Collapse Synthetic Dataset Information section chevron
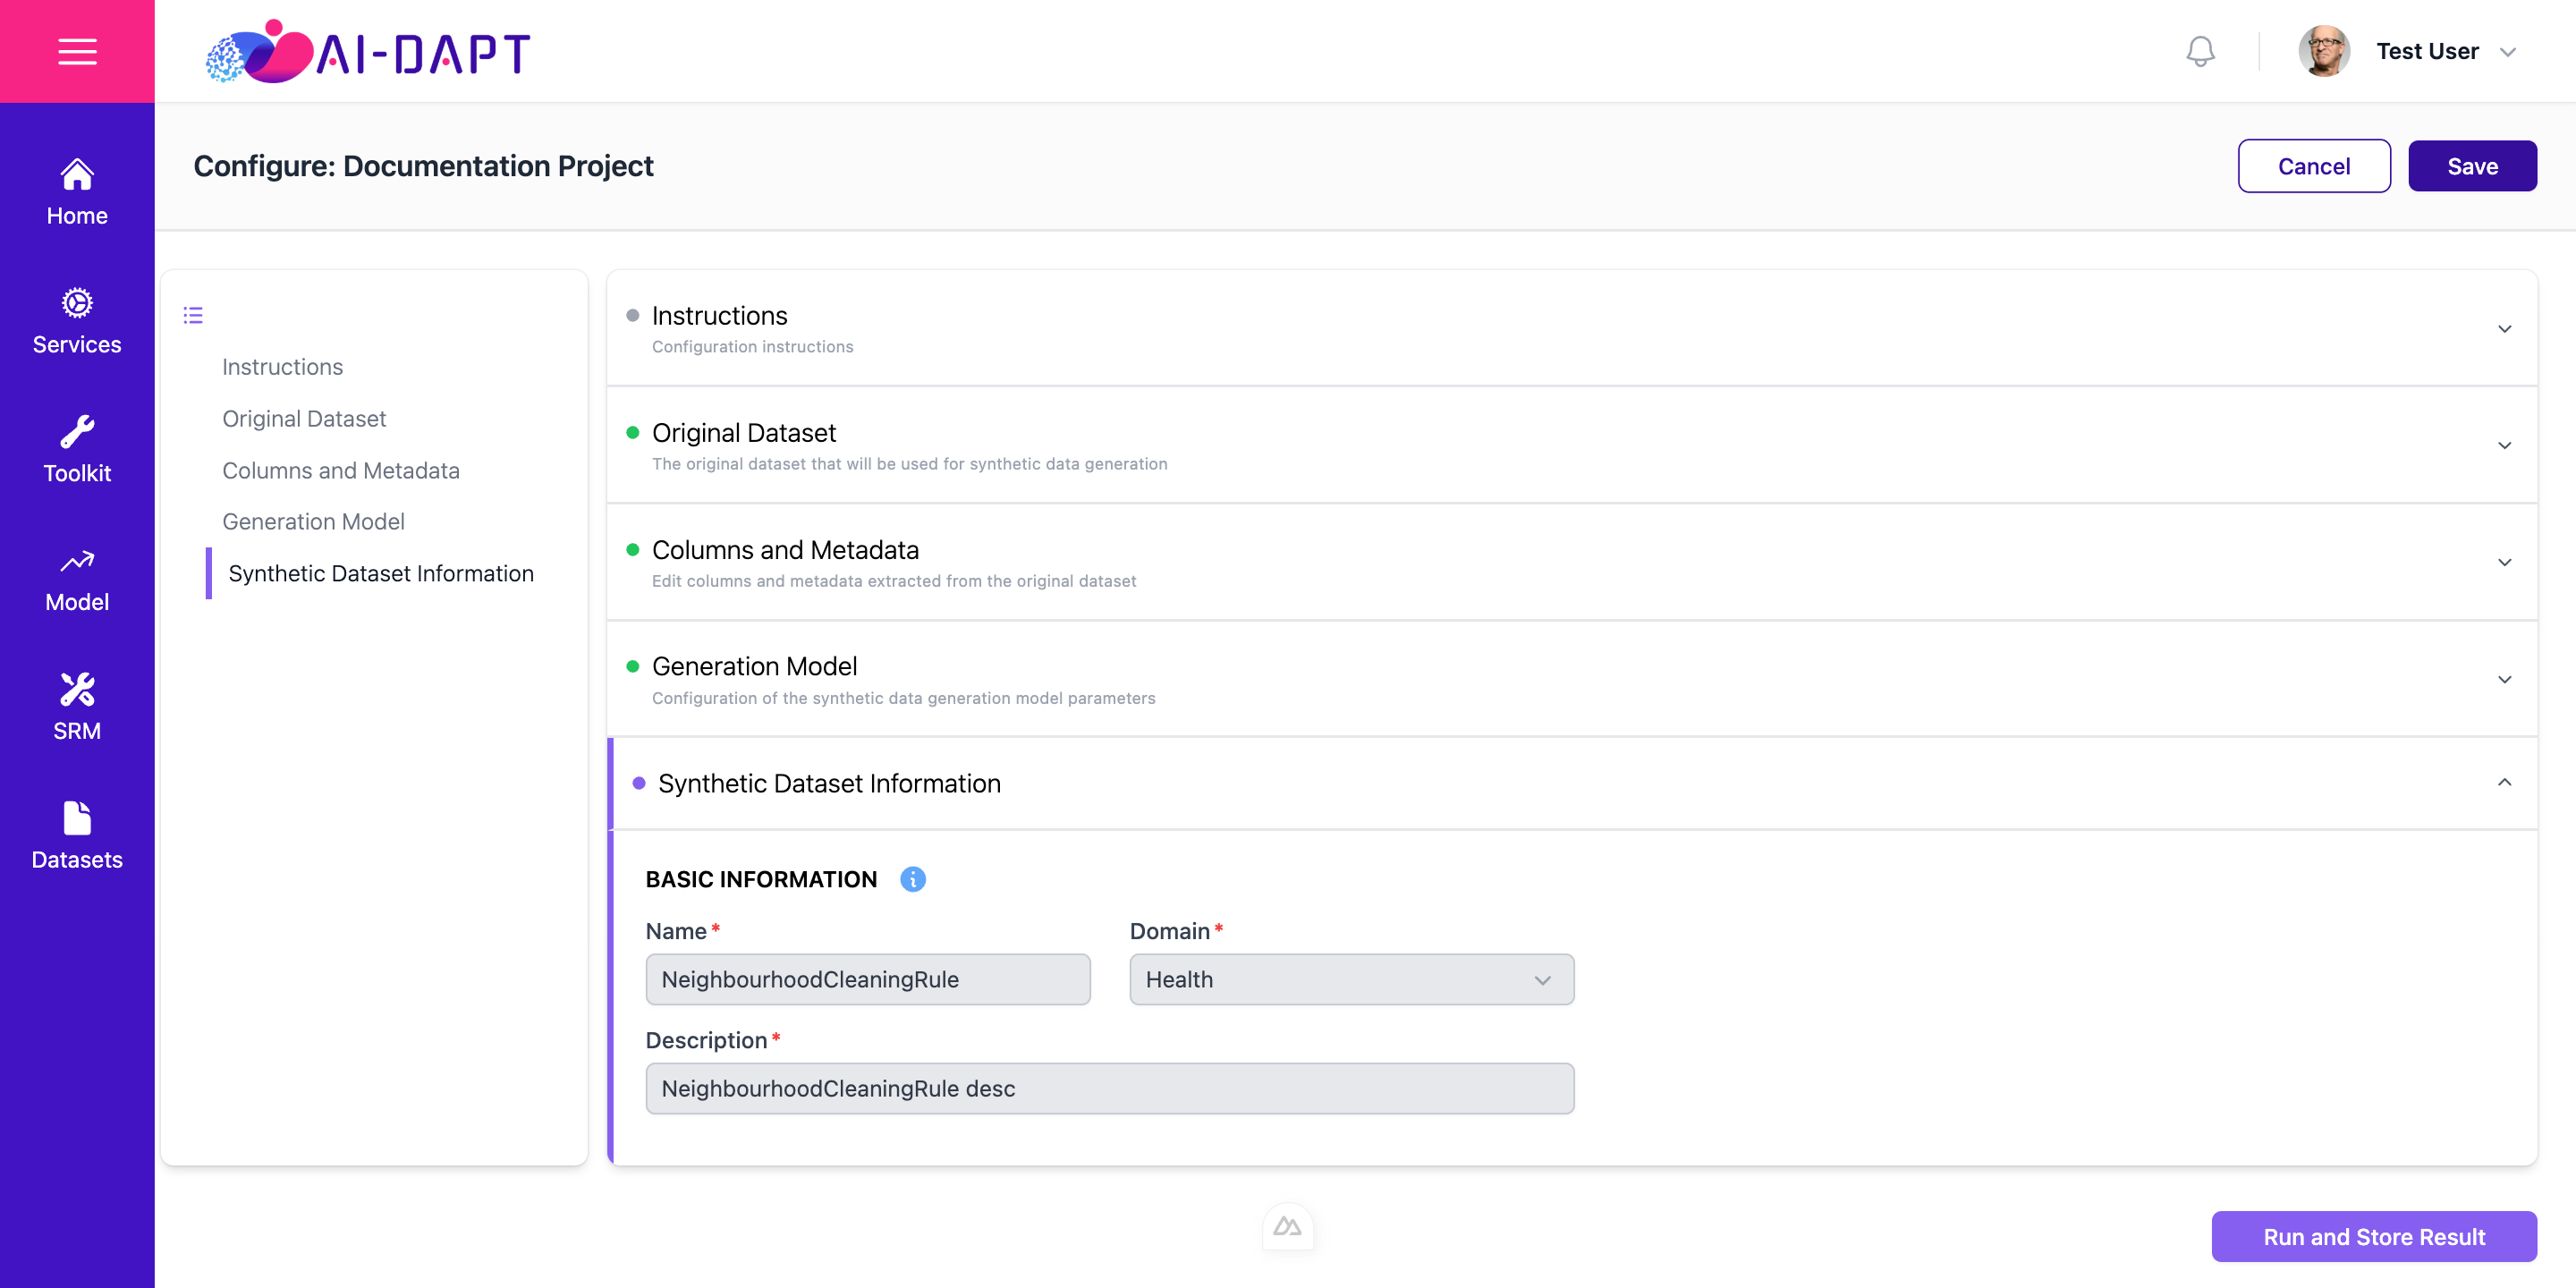This screenshot has width=2576, height=1288. 2504,783
